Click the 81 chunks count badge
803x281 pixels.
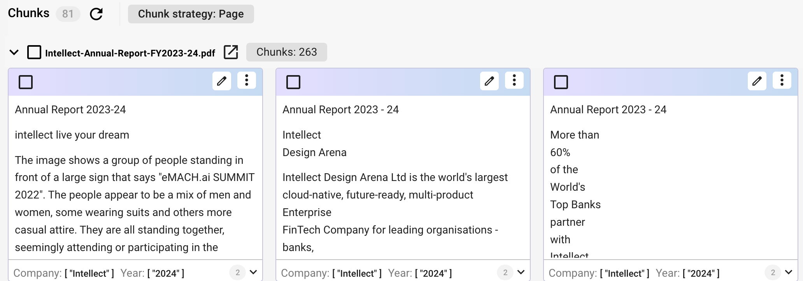click(x=68, y=14)
